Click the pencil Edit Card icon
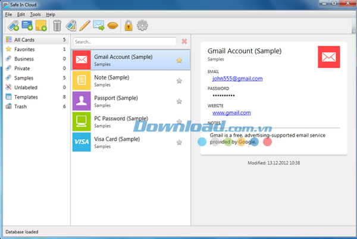Viewport: 357px width, 239px height. [x=84, y=26]
